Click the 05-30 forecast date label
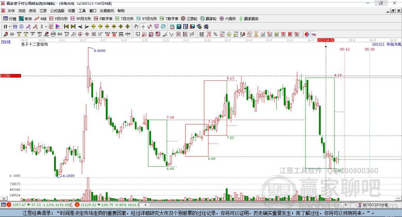The height and width of the screenshot is (217, 402). click(x=369, y=49)
